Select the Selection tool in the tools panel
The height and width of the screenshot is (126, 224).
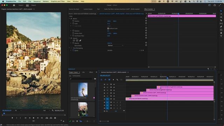pos(221,11)
